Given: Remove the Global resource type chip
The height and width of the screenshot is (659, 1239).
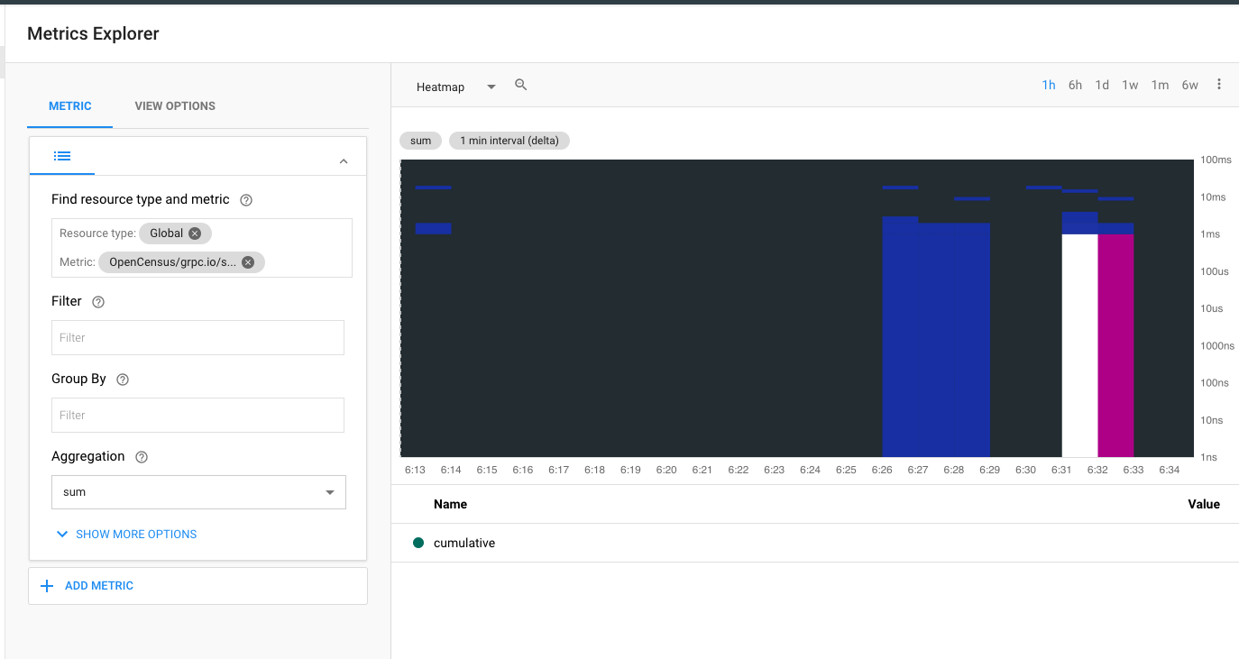Looking at the screenshot, I should click(x=195, y=233).
